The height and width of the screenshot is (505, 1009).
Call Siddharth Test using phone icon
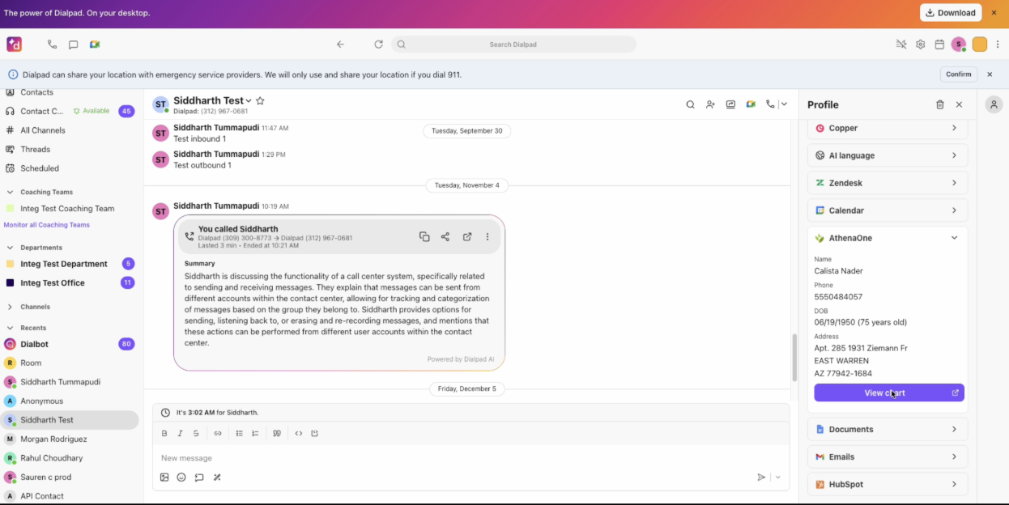click(x=770, y=104)
